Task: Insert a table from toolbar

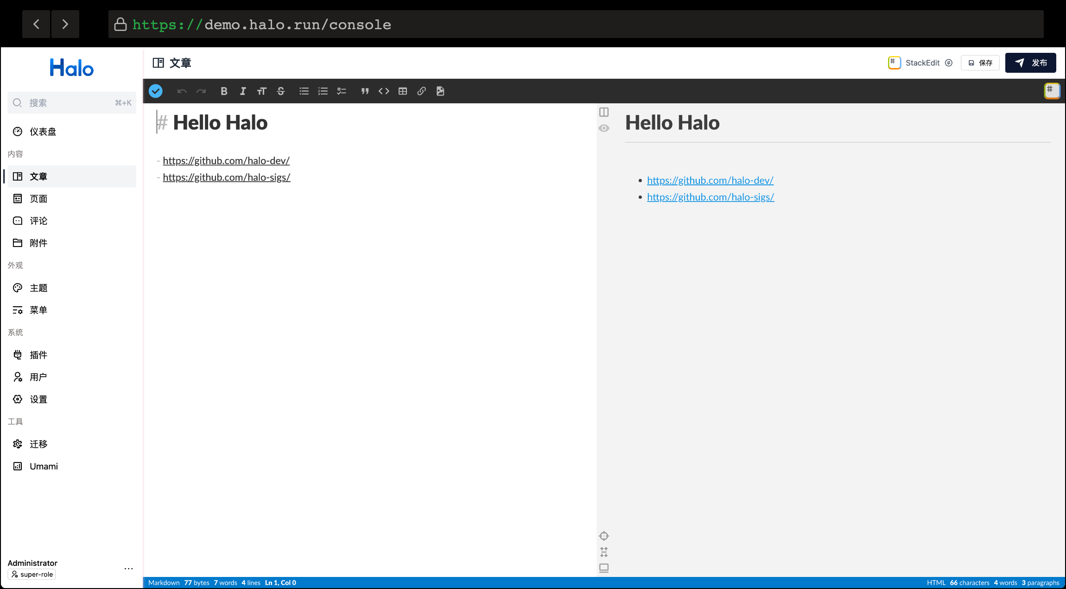Action: [x=403, y=91]
